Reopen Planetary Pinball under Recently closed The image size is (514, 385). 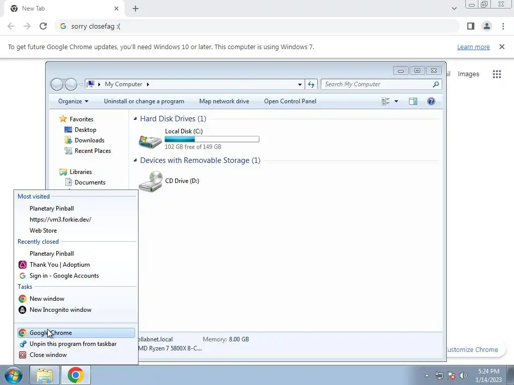52,254
